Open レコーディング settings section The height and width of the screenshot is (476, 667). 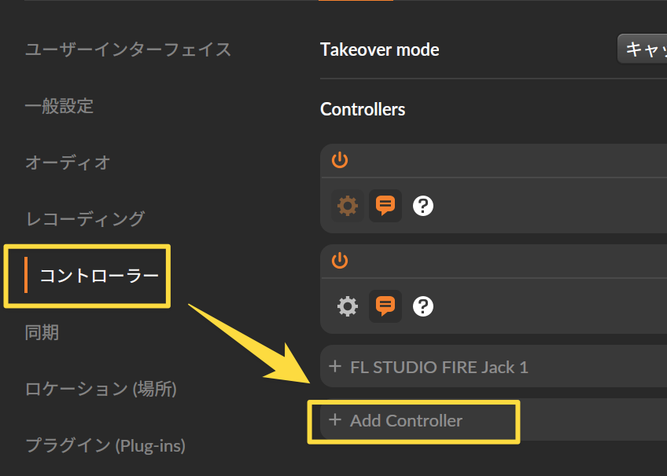(86, 219)
